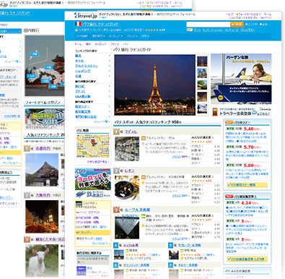Click the French flag icon

coord(78,24)
